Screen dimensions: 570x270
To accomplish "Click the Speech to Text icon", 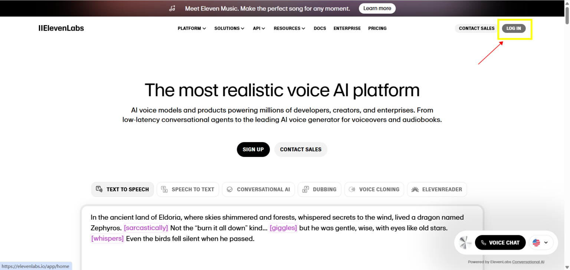I will point(164,189).
